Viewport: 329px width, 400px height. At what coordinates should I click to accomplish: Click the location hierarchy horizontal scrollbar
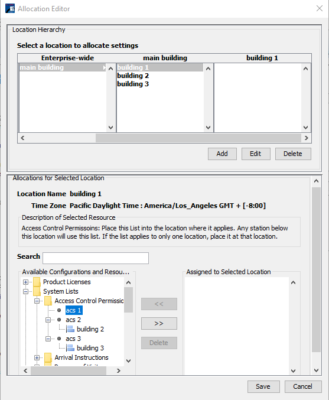[164, 138]
